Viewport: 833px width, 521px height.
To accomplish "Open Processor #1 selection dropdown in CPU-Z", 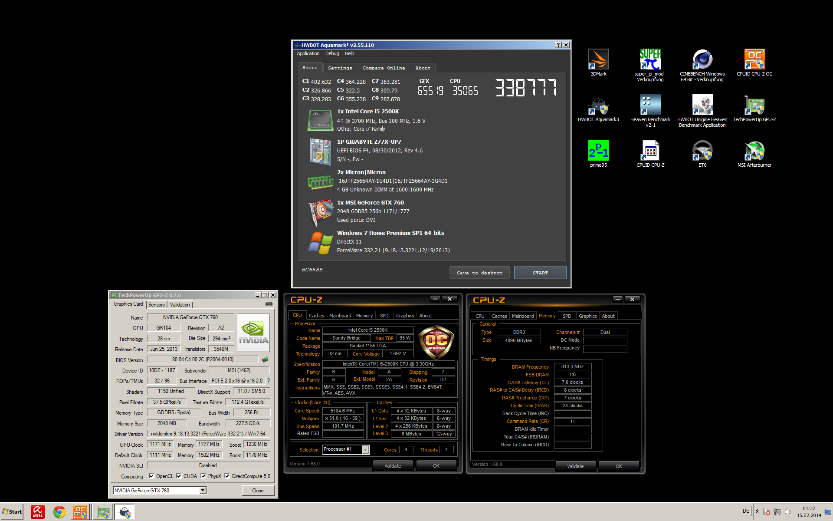I will tap(366, 449).
